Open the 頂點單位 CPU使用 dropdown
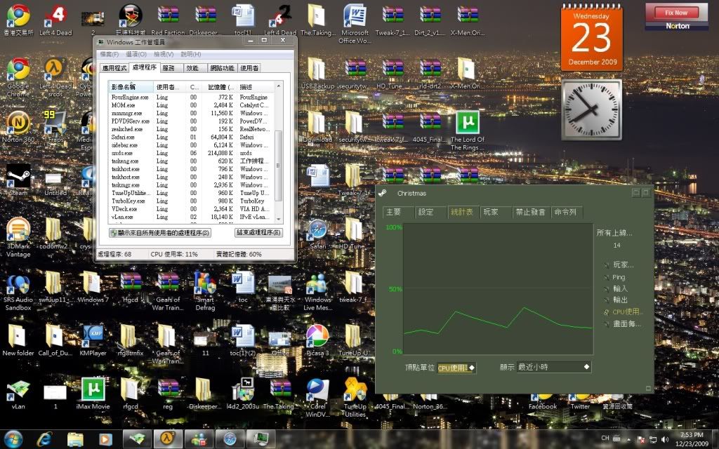Image resolution: width=719 pixels, height=449 pixels. 456,368
